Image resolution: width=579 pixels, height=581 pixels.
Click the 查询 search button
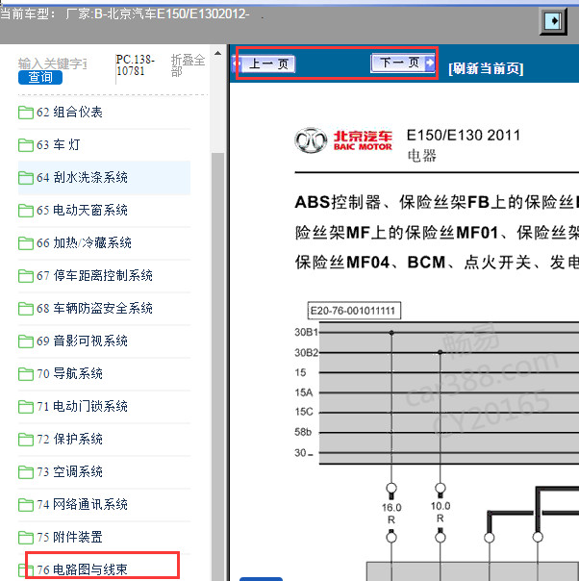(x=40, y=78)
